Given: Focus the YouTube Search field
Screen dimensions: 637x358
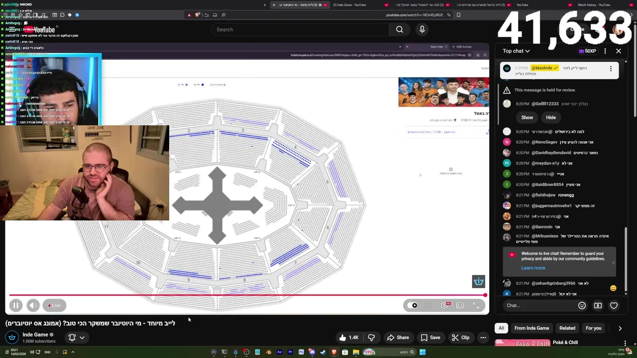Looking at the screenshot, I should (301, 29).
